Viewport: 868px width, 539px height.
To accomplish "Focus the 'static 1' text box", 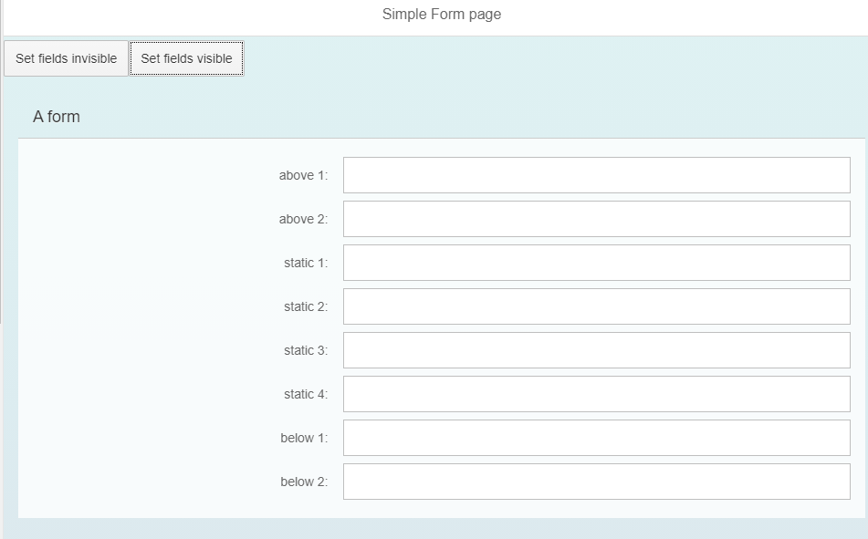I will coord(595,262).
